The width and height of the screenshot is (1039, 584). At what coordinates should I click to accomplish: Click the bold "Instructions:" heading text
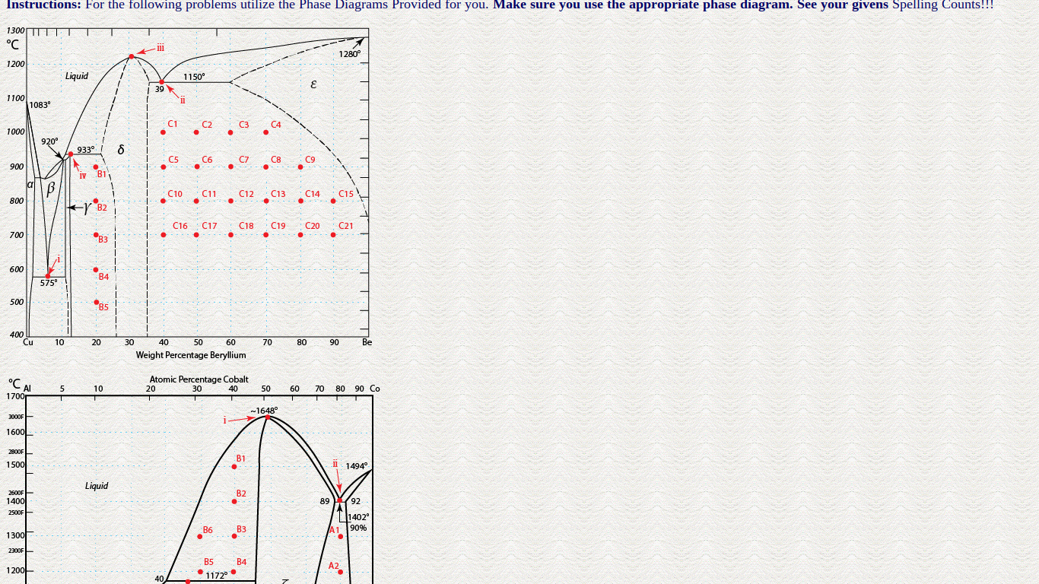tap(43, 5)
